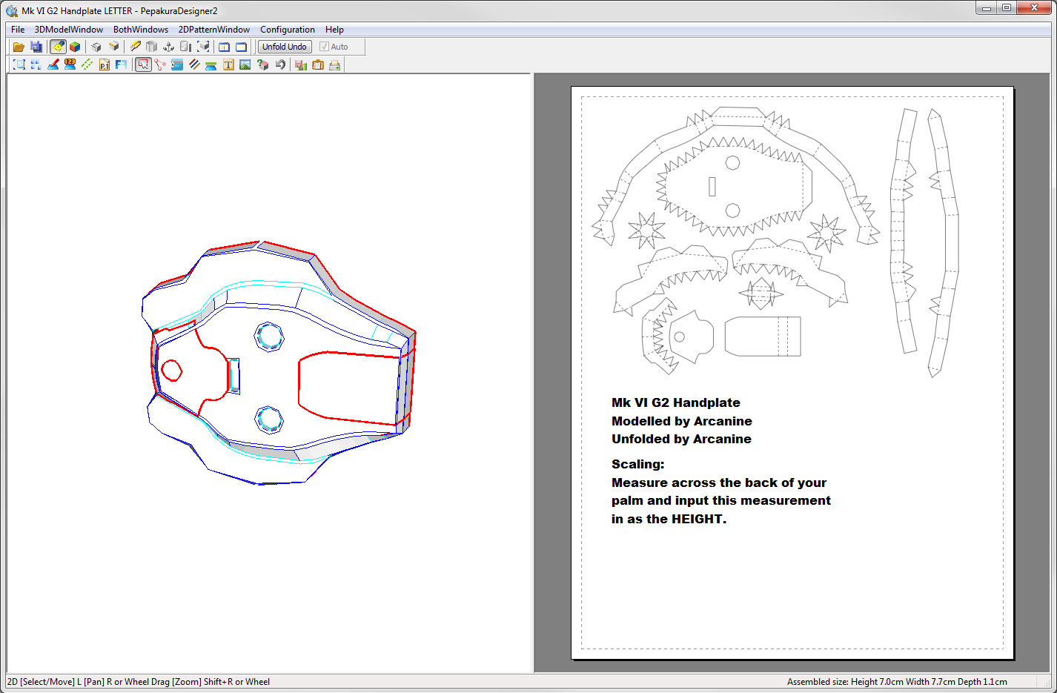Click the Assembled size status bar text
This screenshot has width=1057, height=693.
tap(897, 682)
